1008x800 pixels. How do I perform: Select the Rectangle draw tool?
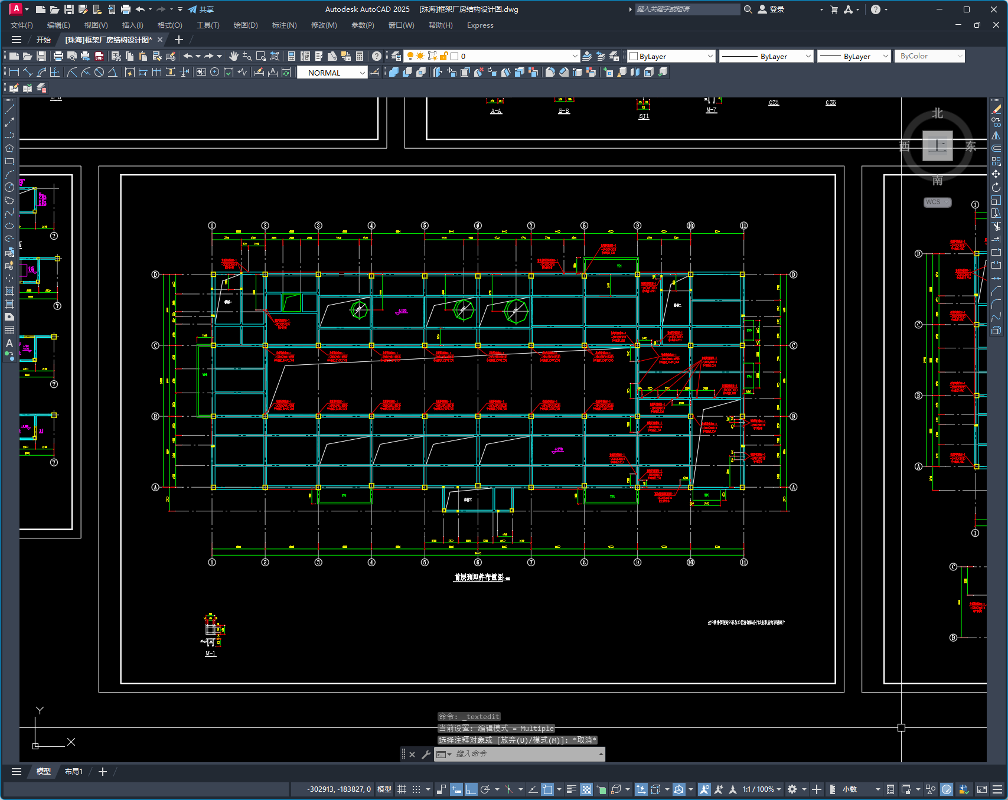click(9, 161)
